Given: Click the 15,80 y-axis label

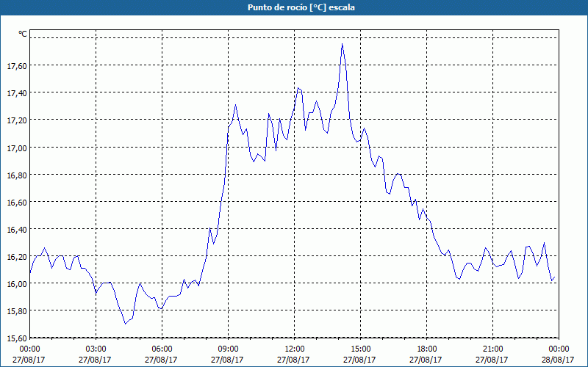Looking at the screenshot, I should (17, 311).
